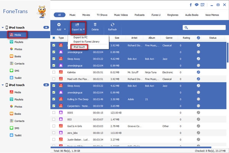This screenshot has width=229, height=153.
Task: Open the Add dropdown arrow
Action: (x=65, y=29)
